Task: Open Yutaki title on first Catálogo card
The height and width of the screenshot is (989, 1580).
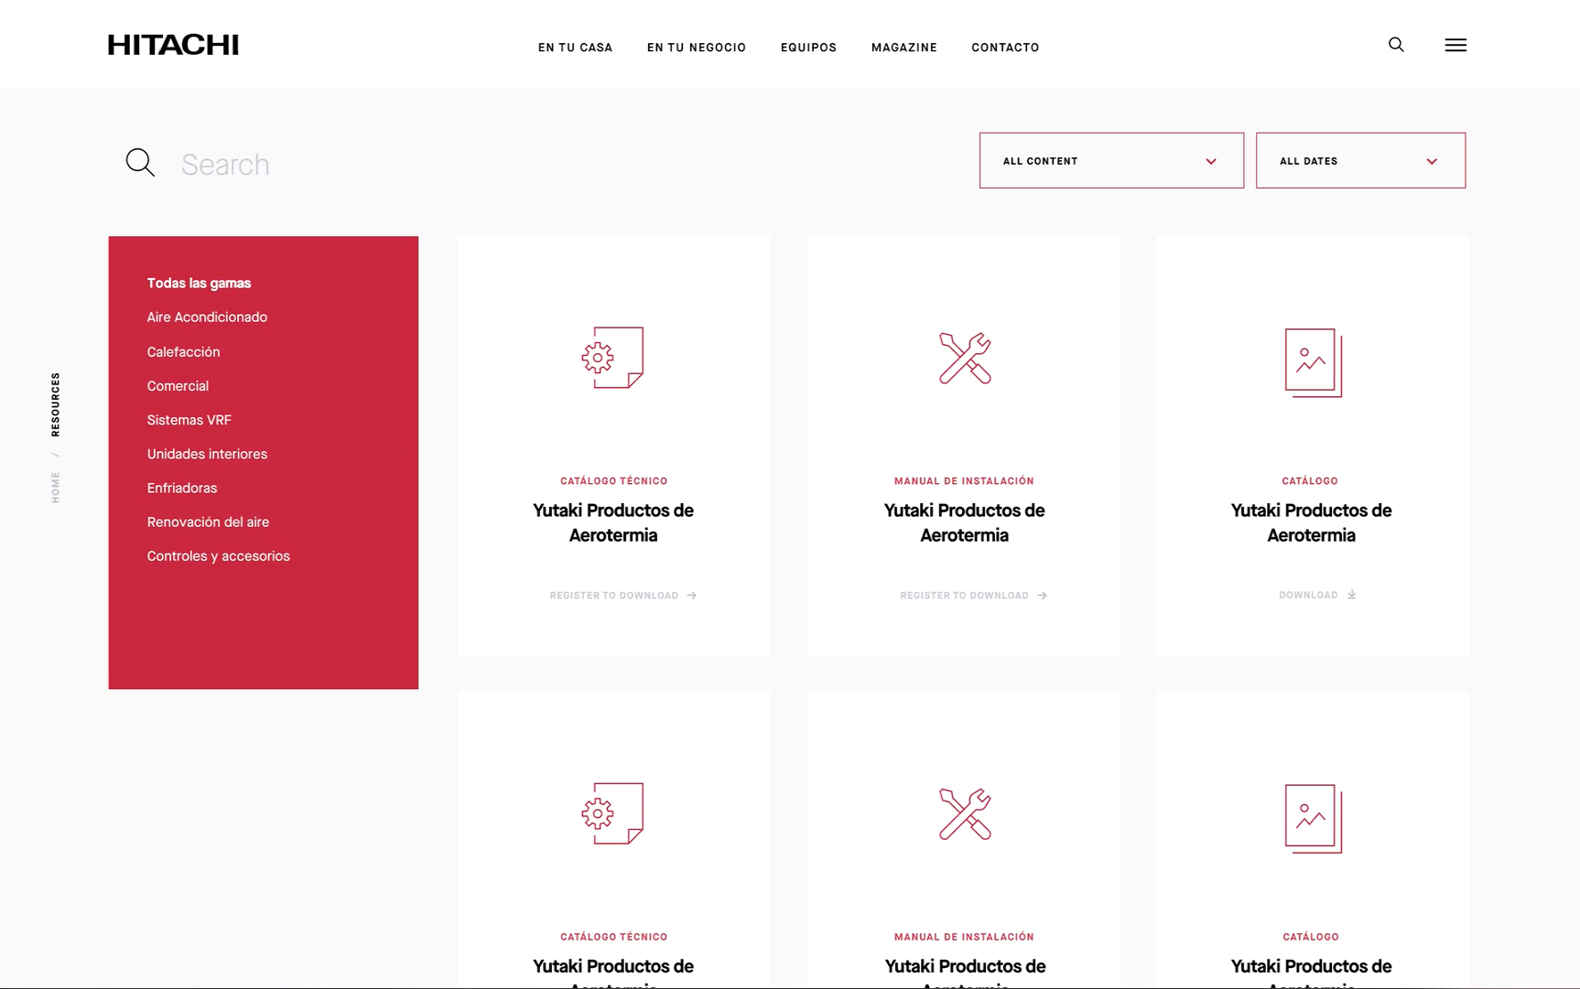Action: [1311, 522]
